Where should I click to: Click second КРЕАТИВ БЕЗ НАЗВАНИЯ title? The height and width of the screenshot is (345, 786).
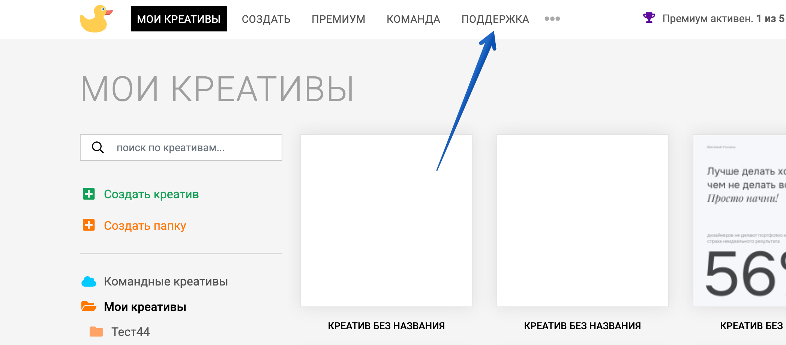tap(582, 326)
